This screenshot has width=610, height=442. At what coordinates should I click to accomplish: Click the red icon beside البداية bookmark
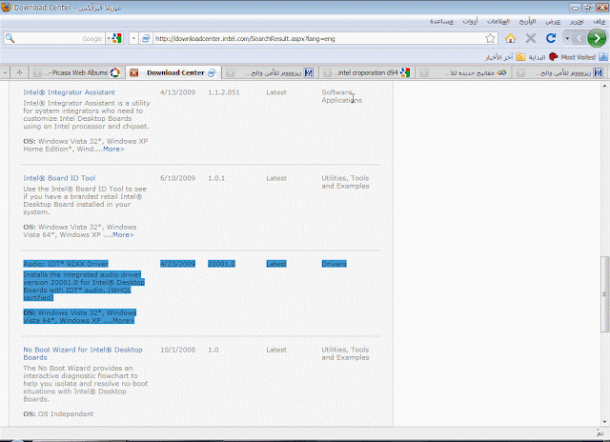(x=553, y=57)
